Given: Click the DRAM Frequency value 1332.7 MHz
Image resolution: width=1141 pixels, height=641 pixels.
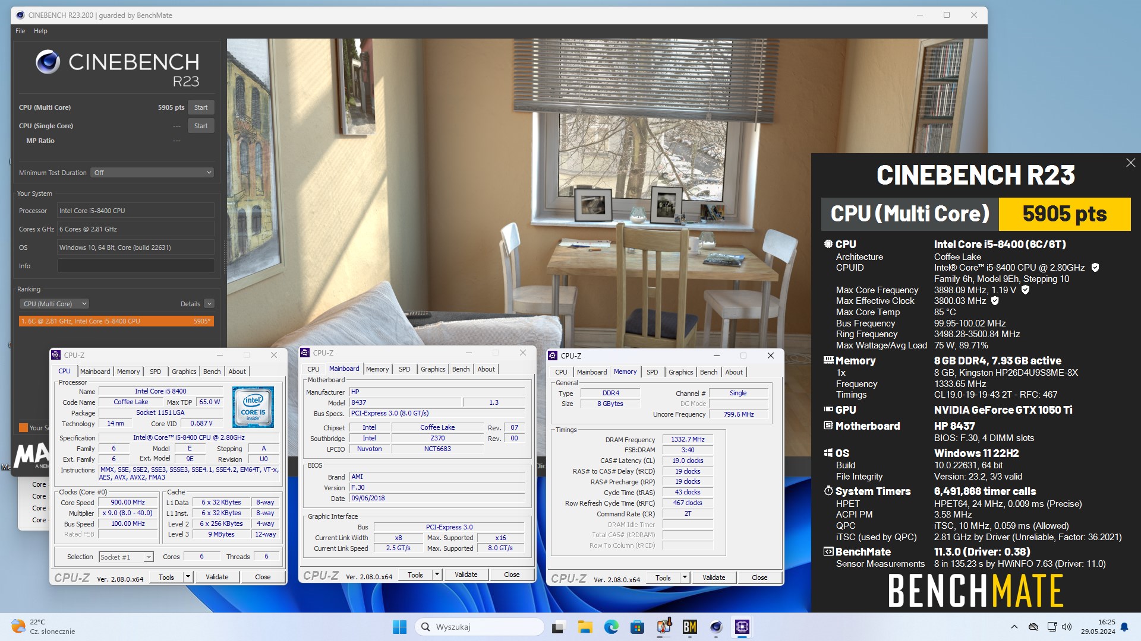Looking at the screenshot, I should tap(688, 439).
